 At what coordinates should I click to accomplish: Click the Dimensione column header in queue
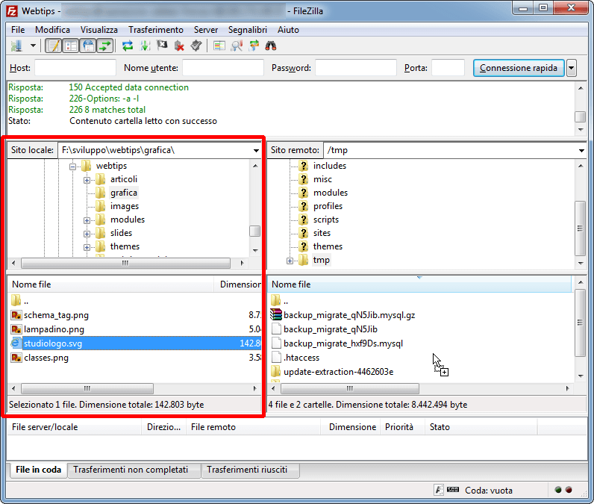point(352,427)
